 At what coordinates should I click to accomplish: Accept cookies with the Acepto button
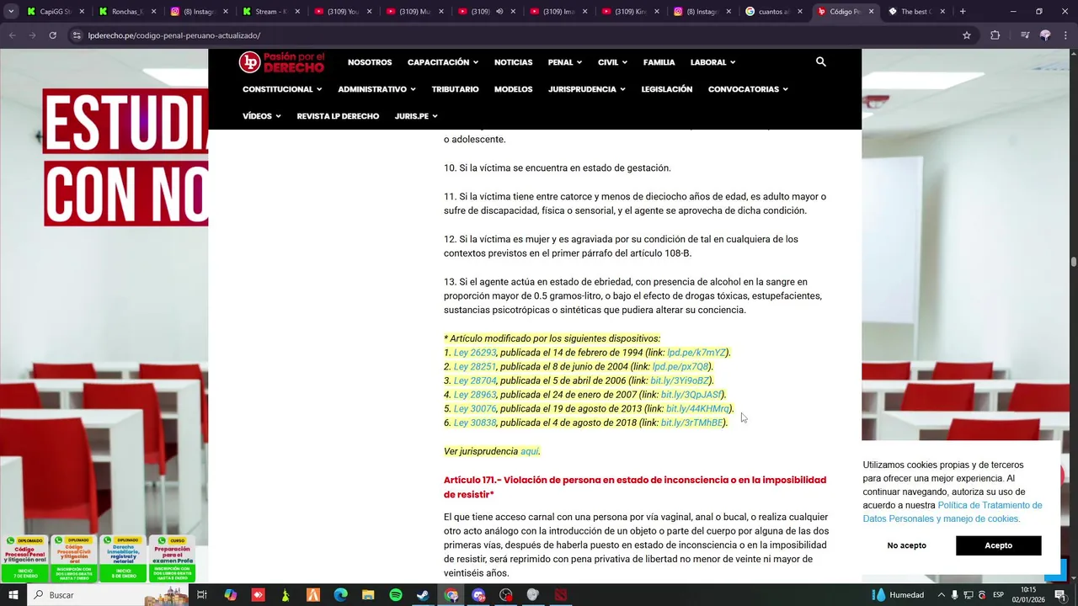tap(998, 545)
